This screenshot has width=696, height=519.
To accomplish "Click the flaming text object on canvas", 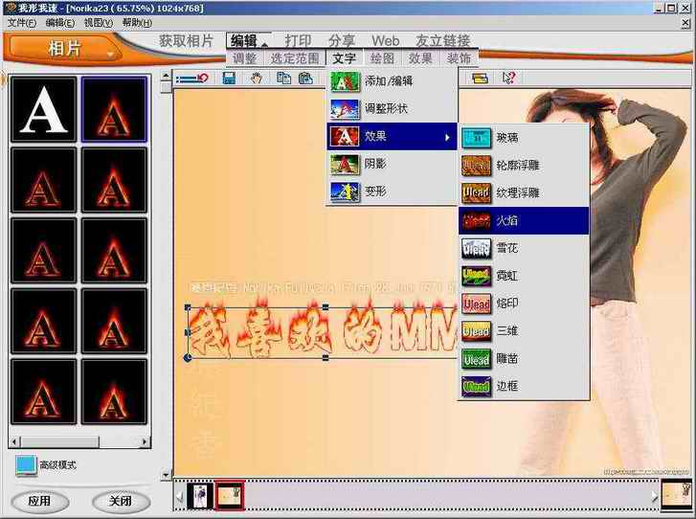I will 323,330.
